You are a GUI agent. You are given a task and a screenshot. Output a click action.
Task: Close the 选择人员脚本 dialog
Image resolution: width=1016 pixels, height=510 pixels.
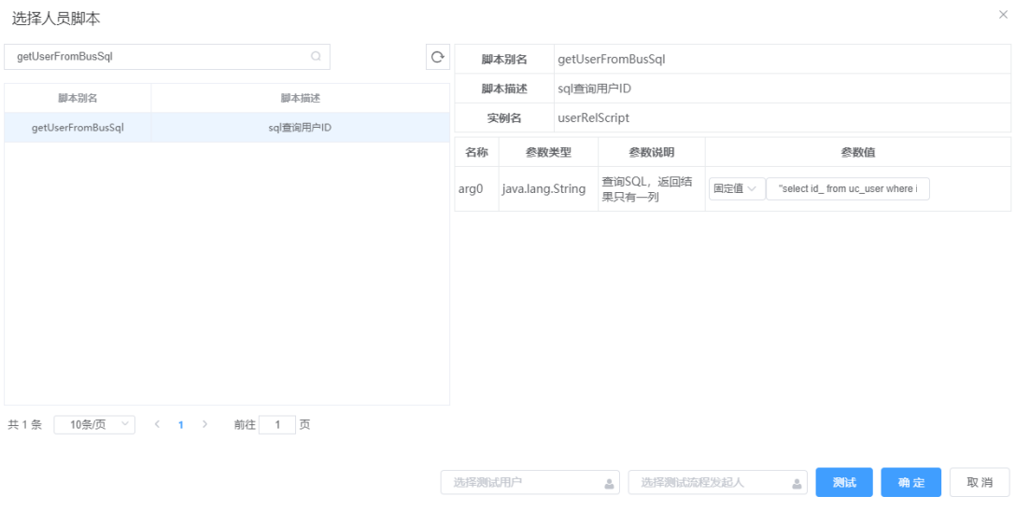tap(1003, 15)
